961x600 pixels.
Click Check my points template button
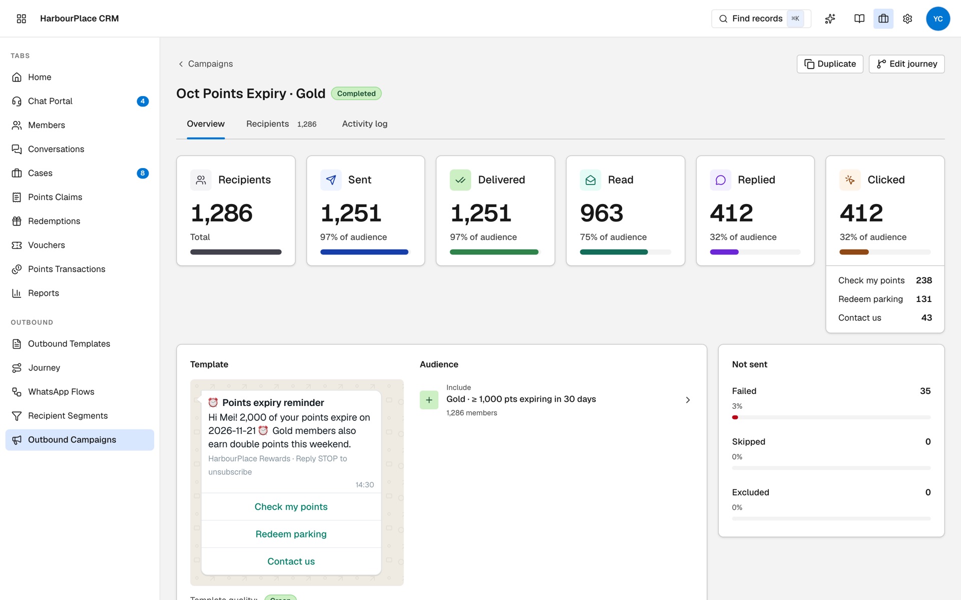[291, 507]
